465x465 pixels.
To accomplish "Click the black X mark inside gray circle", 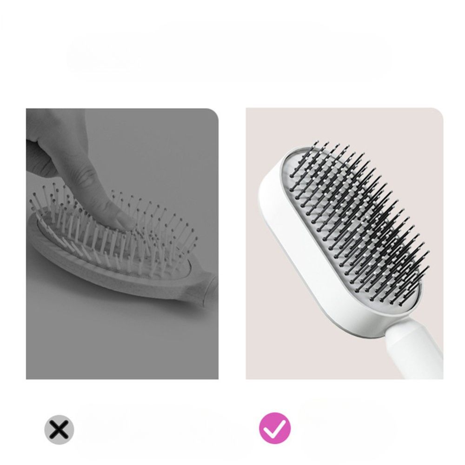I will 59,429.
